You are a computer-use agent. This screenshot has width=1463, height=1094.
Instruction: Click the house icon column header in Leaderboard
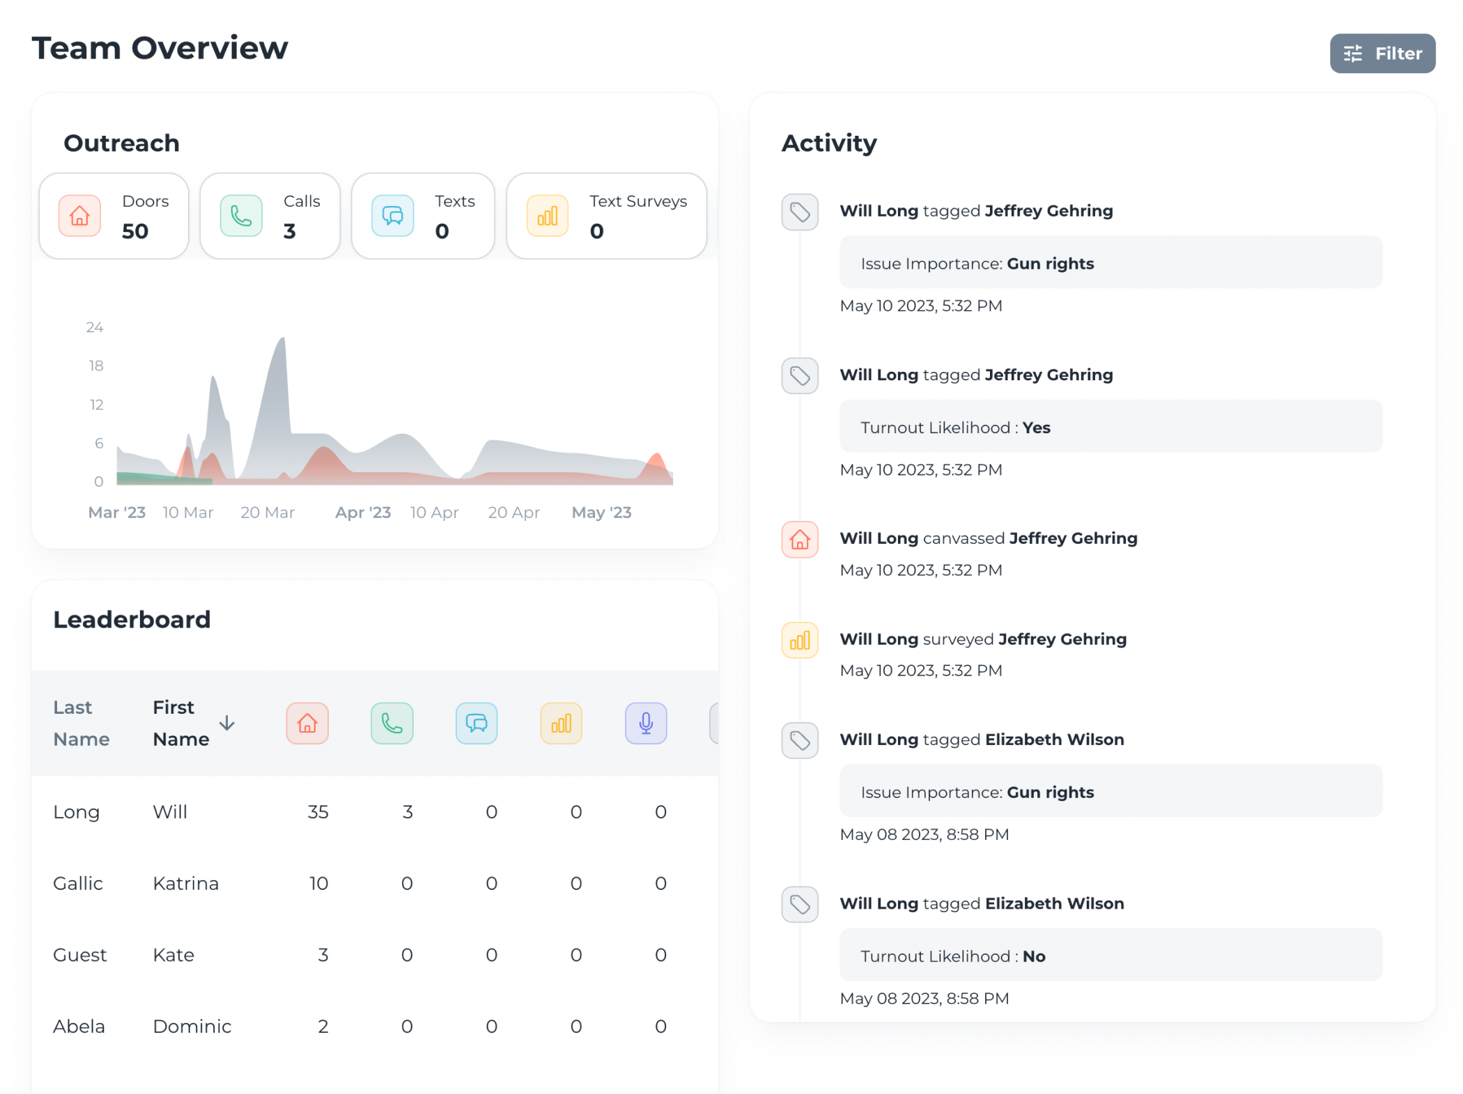point(307,724)
